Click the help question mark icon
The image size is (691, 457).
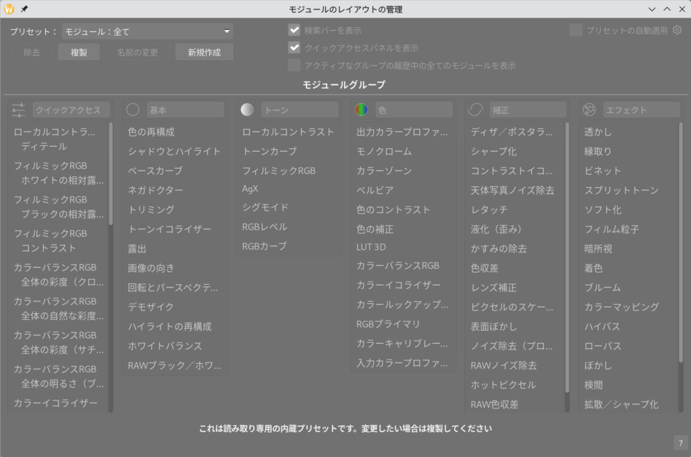coord(680,443)
